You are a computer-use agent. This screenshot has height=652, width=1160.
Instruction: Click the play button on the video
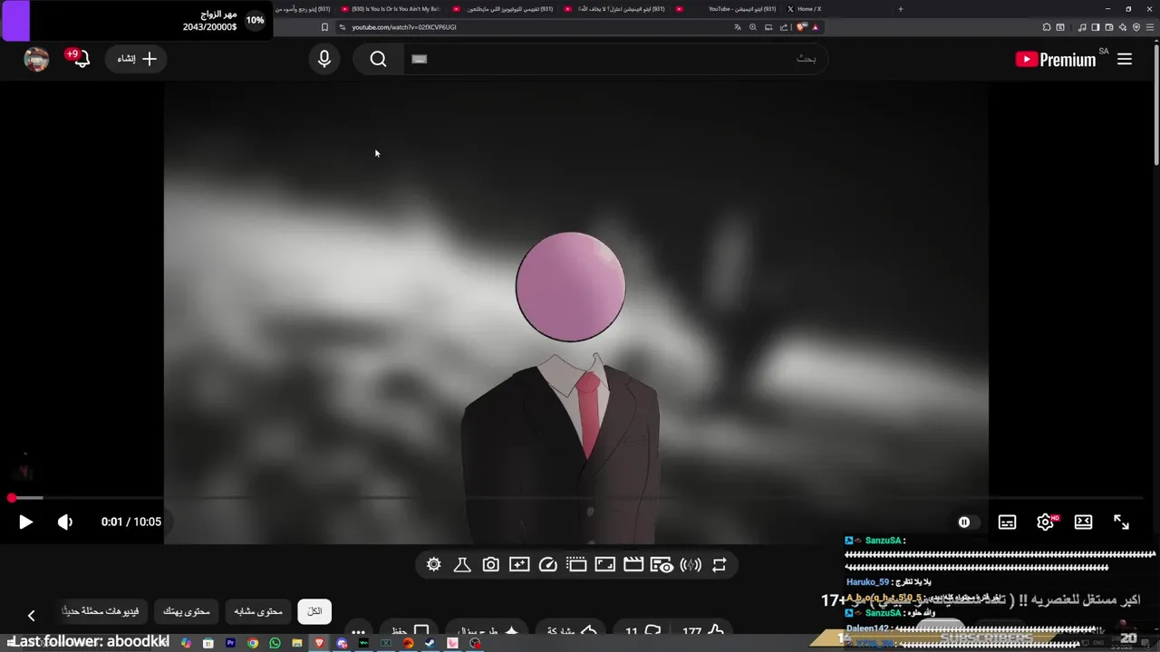(25, 522)
